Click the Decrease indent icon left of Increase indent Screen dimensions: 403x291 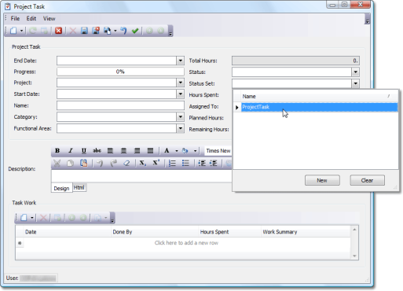point(202,163)
